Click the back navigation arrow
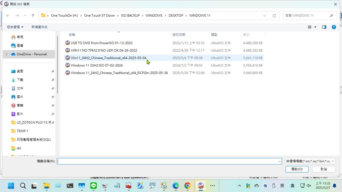This screenshot has height=192, width=342. click(x=8, y=16)
